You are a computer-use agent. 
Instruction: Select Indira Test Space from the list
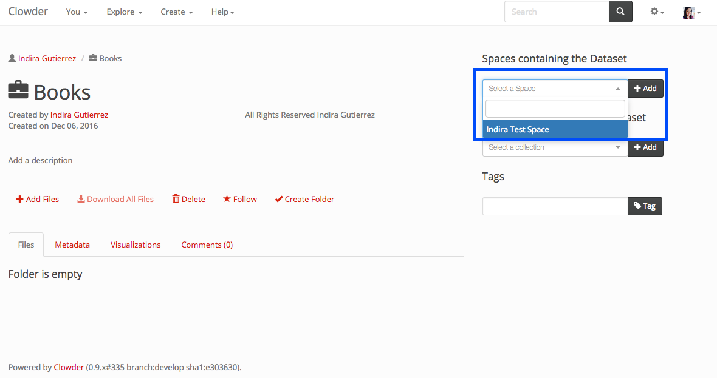click(x=555, y=129)
